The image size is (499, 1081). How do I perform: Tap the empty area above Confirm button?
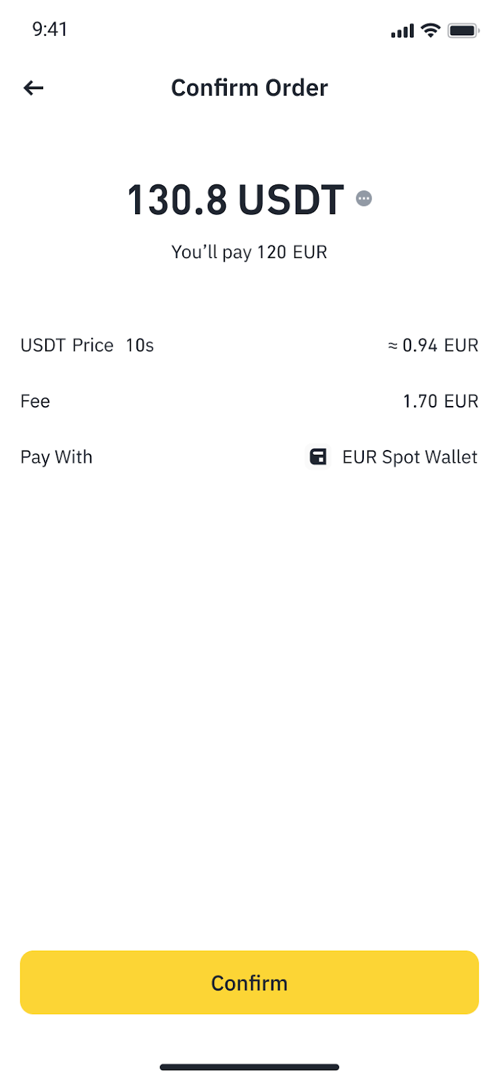249,709
